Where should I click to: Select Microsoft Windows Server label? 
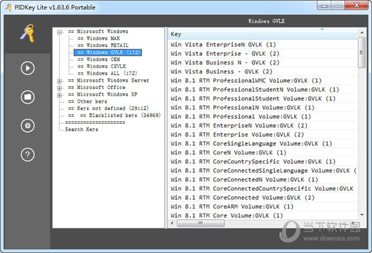pyautogui.click(x=108, y=80)
